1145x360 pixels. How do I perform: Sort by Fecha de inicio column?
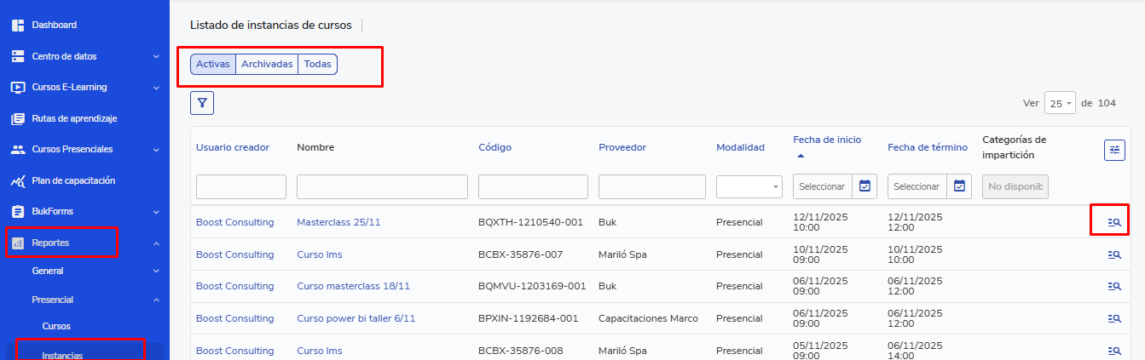(x=826, y=140)
